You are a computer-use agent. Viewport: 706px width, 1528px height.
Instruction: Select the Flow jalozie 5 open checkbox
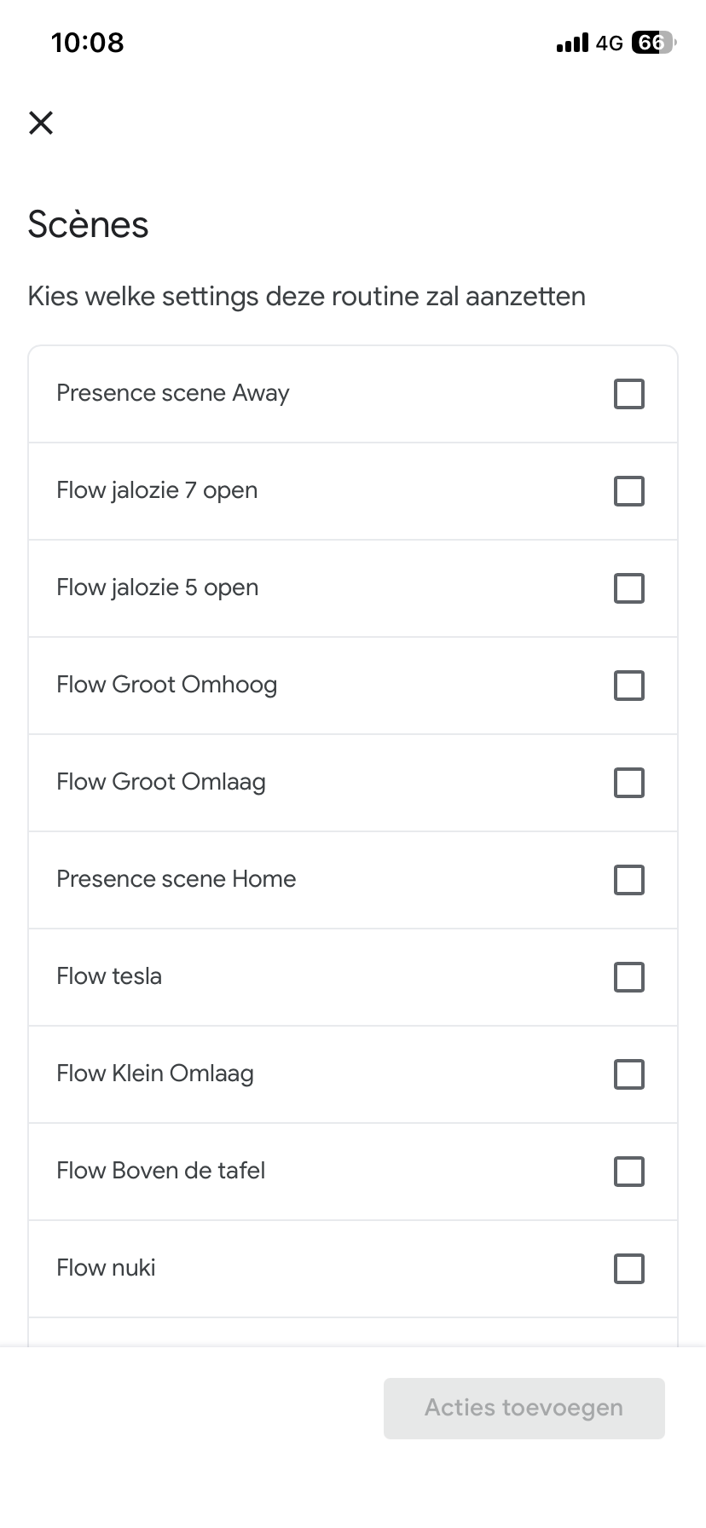pos(628,588)
